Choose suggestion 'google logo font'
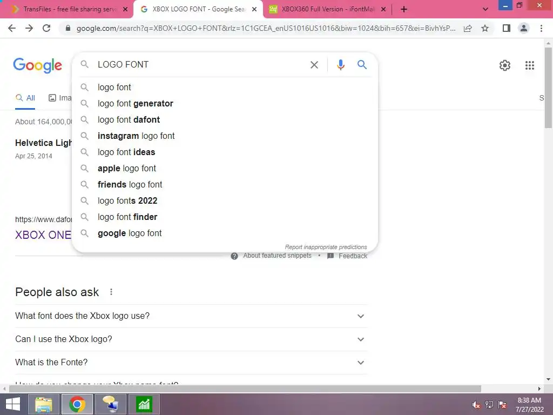553x415 pixels. coord(225,233)
